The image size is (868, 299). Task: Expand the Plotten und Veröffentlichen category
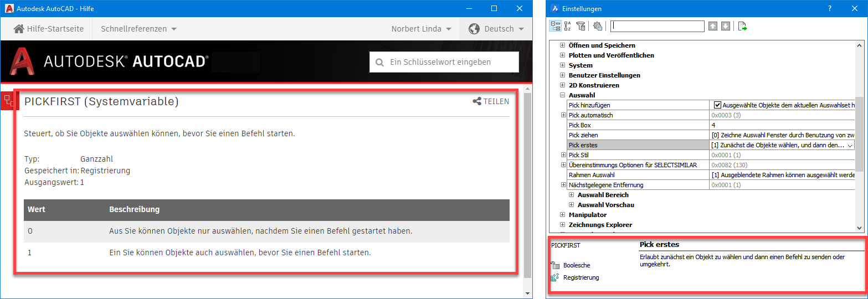[x=563, y=55]
